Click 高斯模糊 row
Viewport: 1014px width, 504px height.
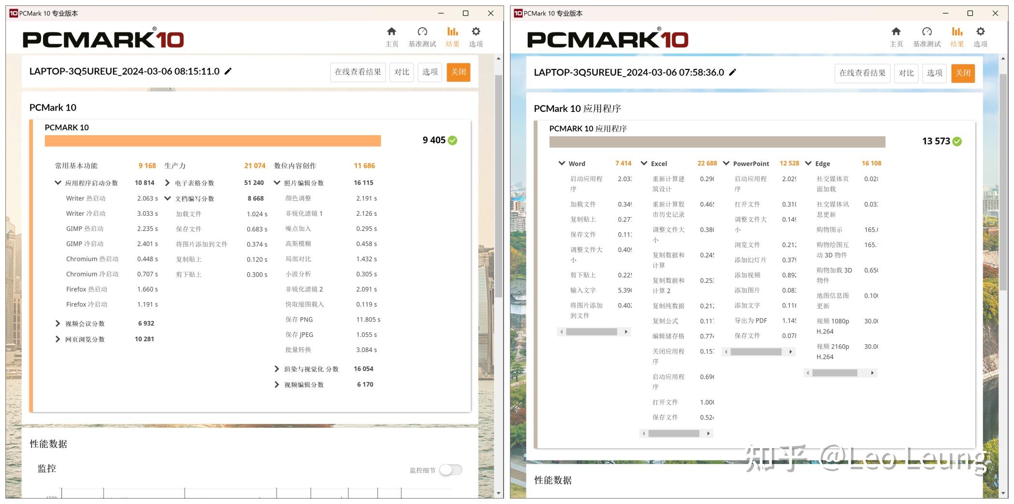331,244
